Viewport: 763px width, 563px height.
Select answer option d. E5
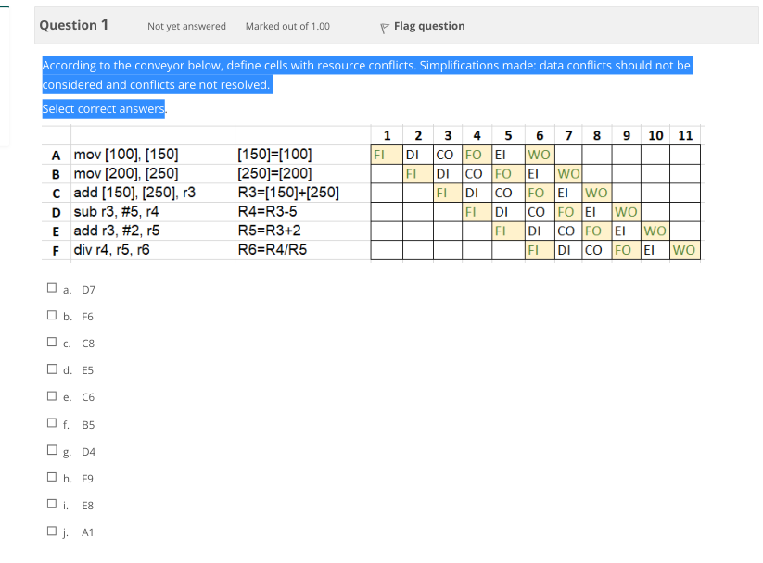coord(52,368)
